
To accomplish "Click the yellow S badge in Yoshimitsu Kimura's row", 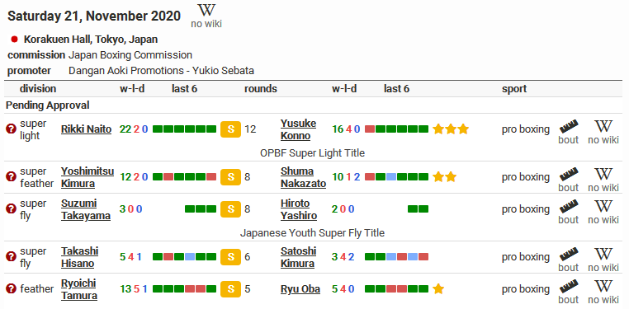I will pos(230,177).
